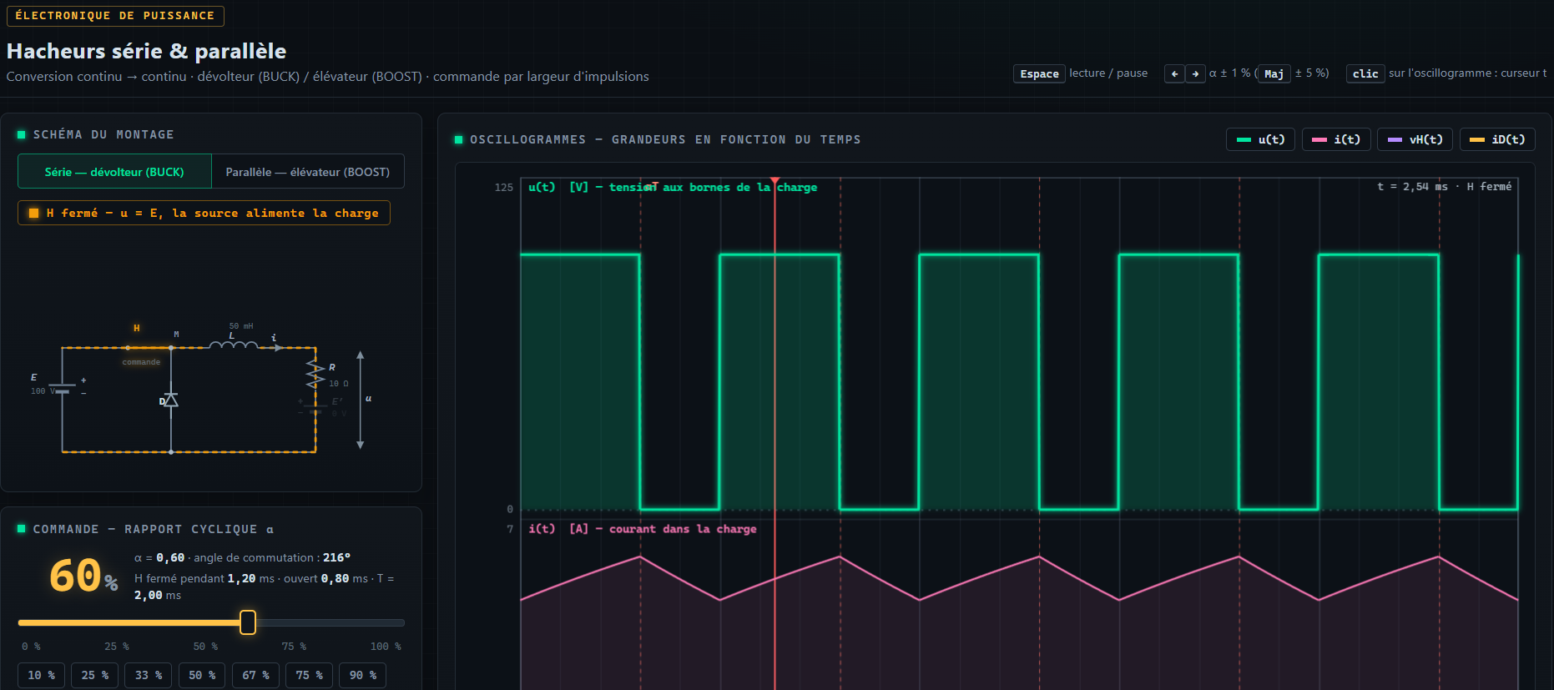Open the Parallèle — élévateur (BOOST) tab
The image size is (1554, 690).
(308, 172)
